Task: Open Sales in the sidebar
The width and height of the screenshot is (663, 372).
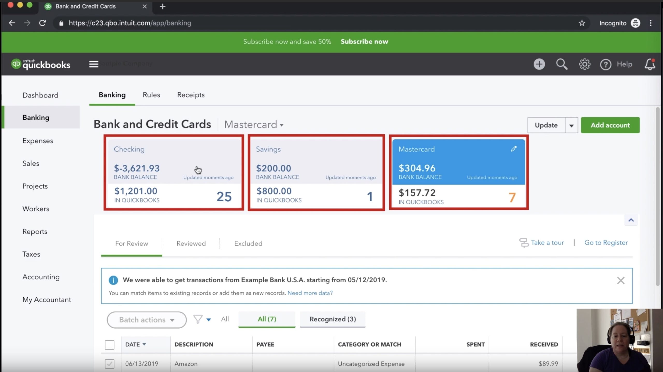Action: pyautogui.click(x=31, y=163)
